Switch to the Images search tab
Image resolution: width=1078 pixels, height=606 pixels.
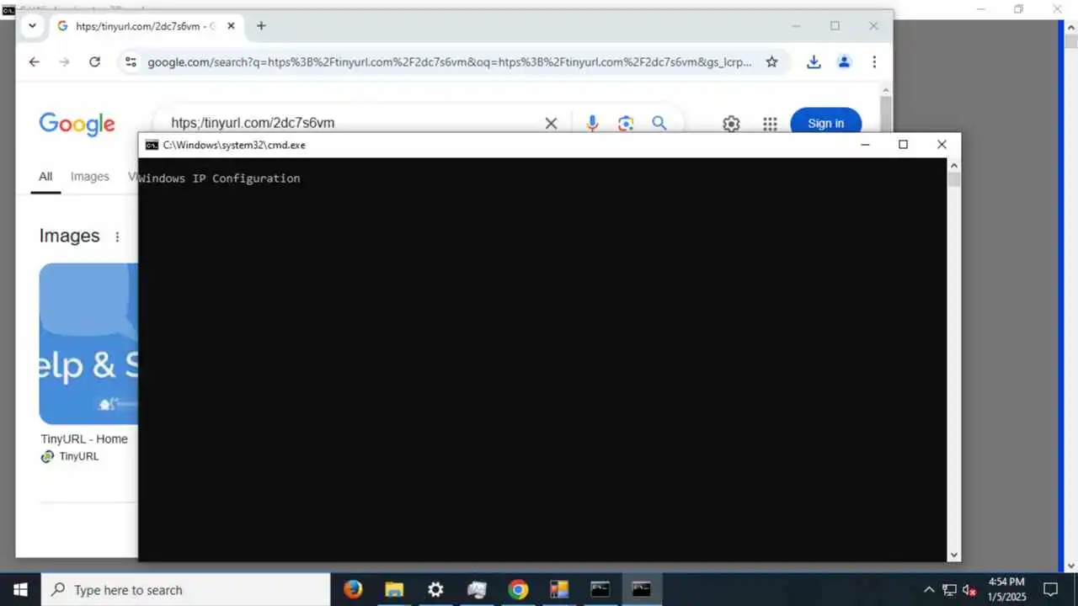90,177
